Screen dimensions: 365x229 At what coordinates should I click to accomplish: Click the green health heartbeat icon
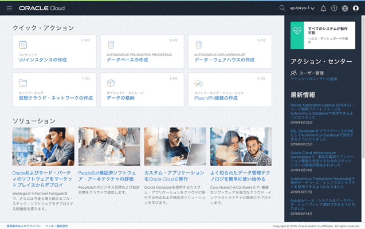point(297,30)
